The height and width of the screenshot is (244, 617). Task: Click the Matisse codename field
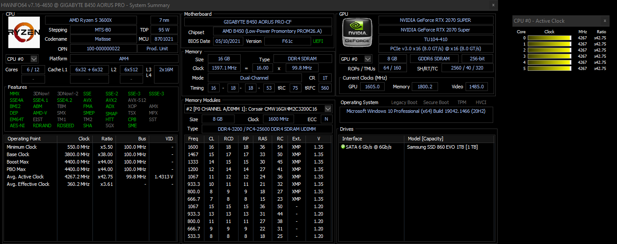103,39
